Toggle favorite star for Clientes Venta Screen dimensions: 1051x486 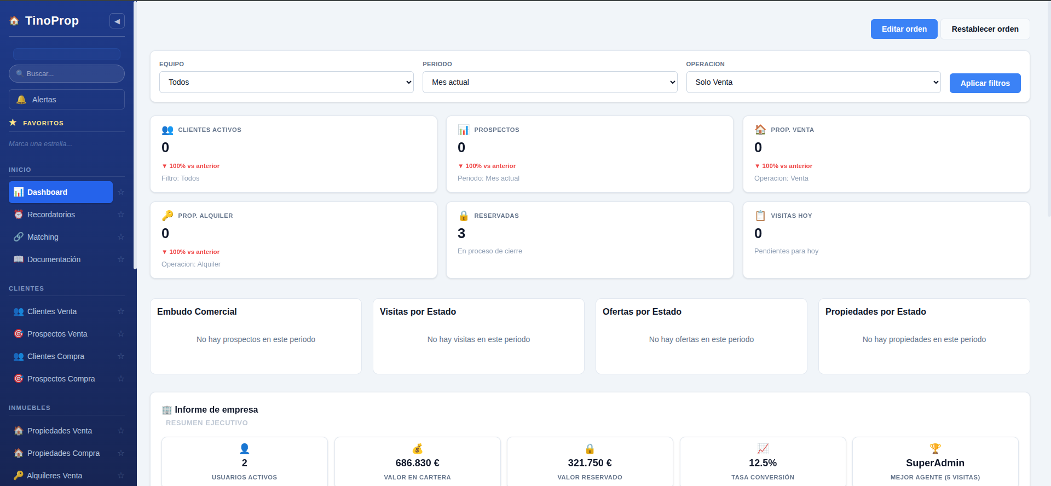121,311
